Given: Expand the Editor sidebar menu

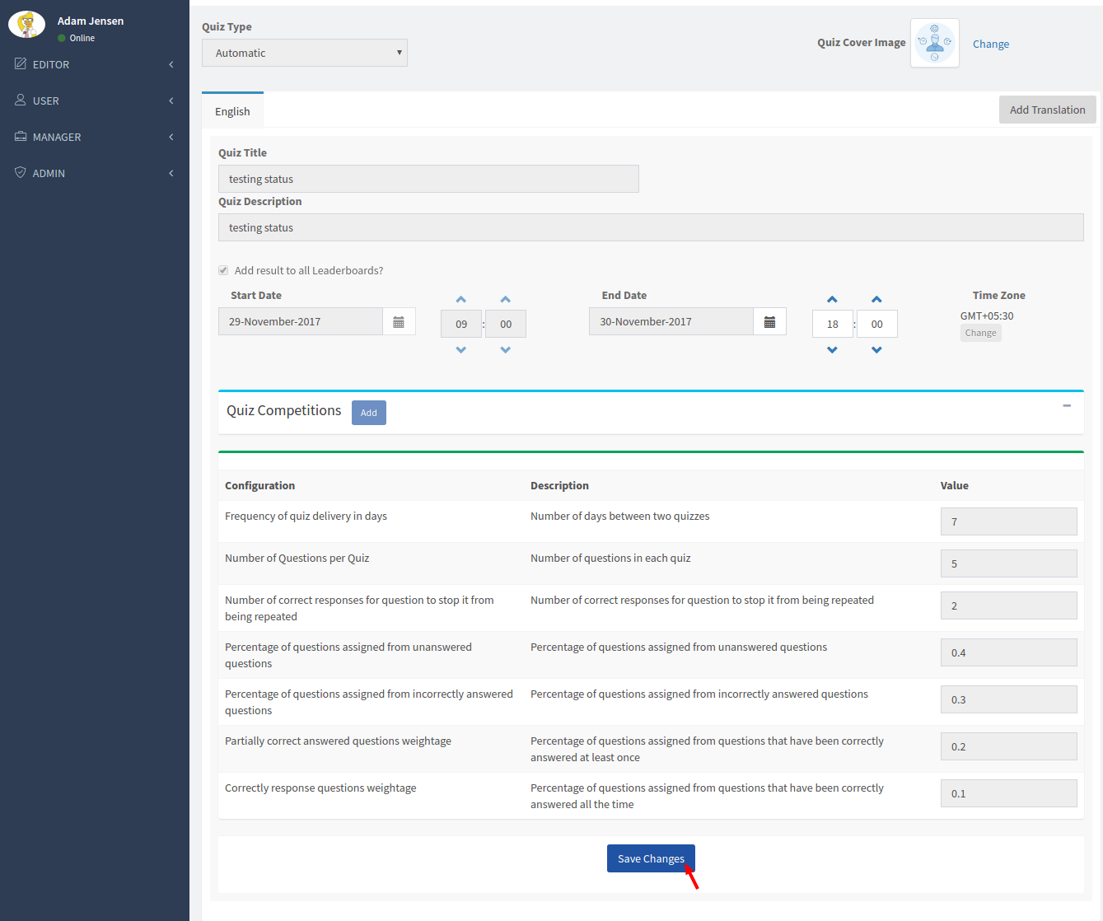Looking at the screenshot, I should tap(95, 64).
